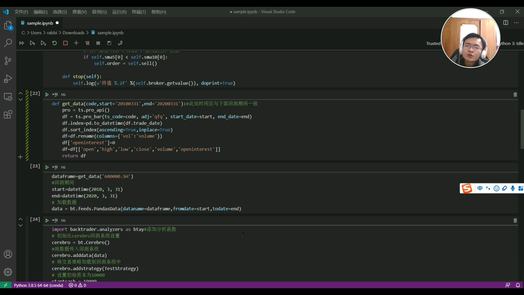524x295 pixels.
Task: Select the sample.ipynb editor tab
Action: pyautogui.click(x=40, y=23)
